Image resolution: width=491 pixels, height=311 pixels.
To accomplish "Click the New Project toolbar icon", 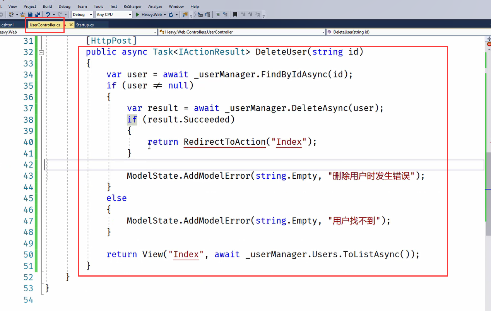I will click(x=11, y=14).
